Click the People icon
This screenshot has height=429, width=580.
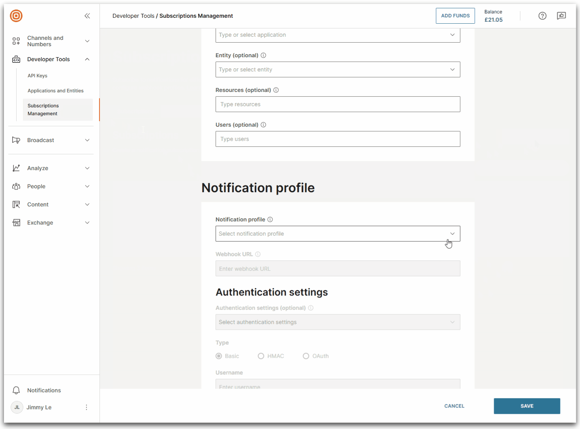click(16, 186)
